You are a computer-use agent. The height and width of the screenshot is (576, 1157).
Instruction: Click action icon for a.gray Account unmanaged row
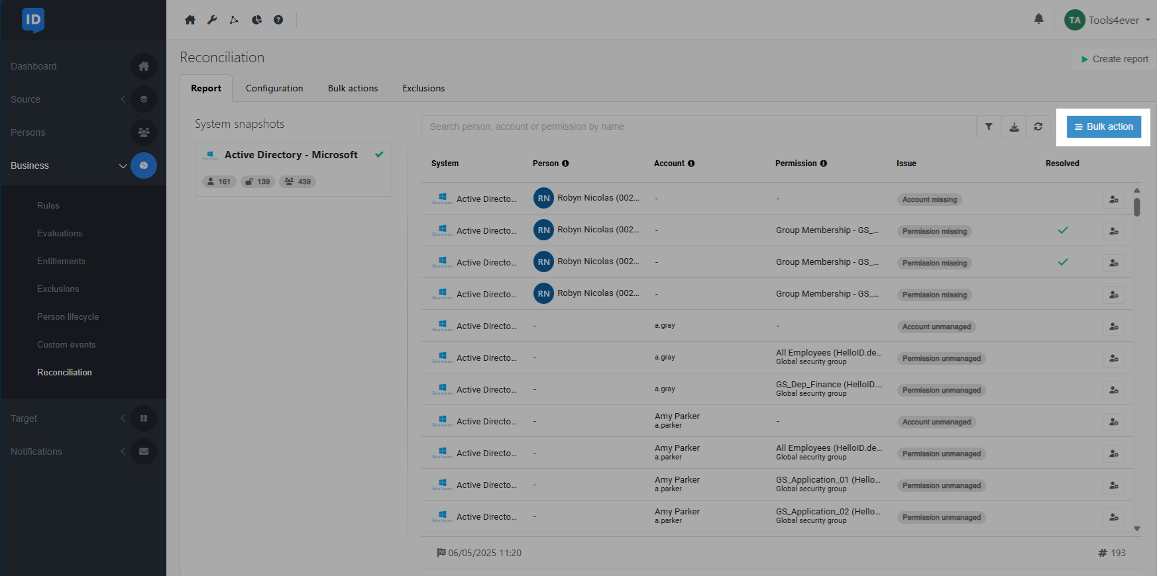pyautogui.click(x=1114, y=326)
